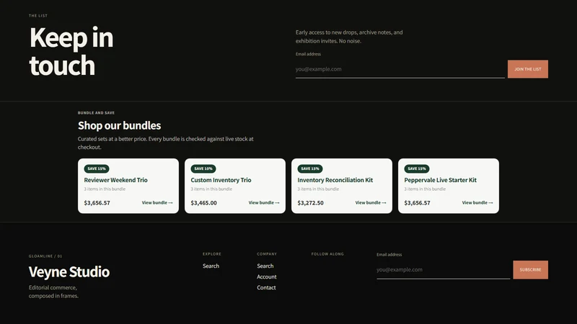This screenshot has height=324, width=577.
Task: Go to the Account footer link
Action: (x=266, y=276)
